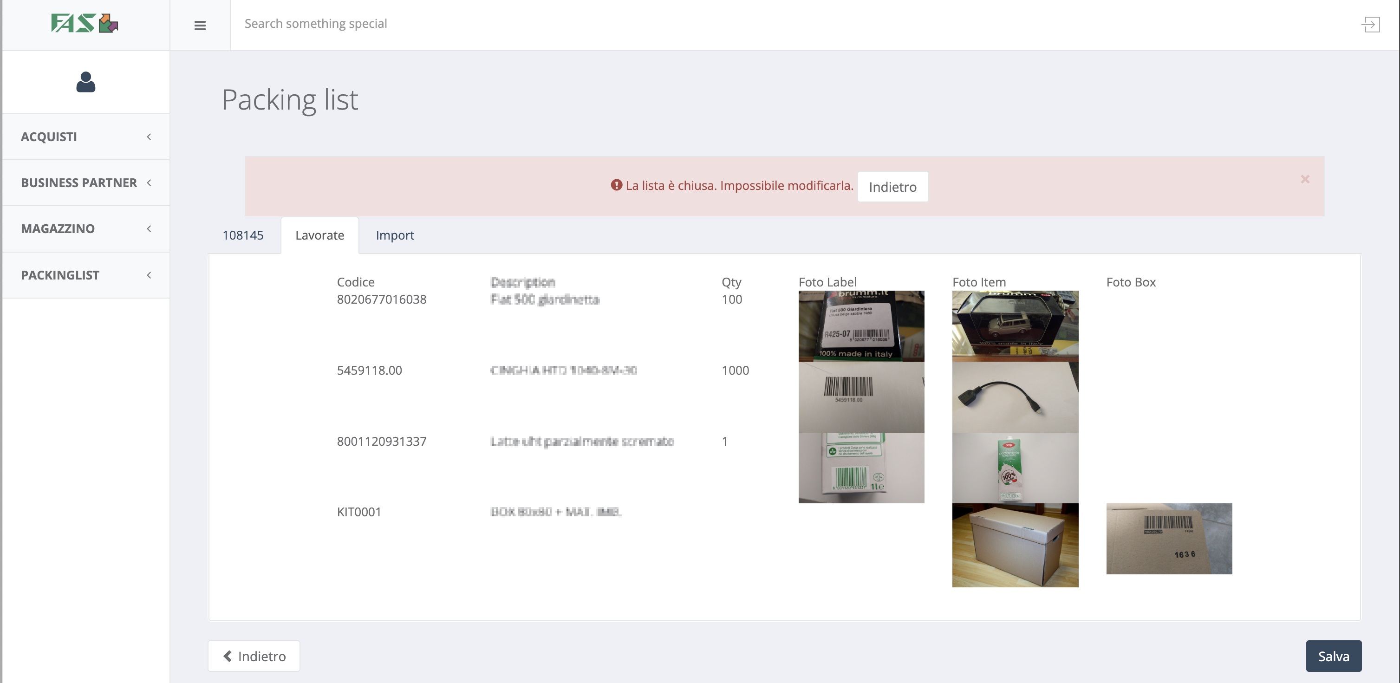The height and width of the screenshot is (683, 1400).
Task: Click the logout icon in top bar
Action: [x=1370, y=25]
